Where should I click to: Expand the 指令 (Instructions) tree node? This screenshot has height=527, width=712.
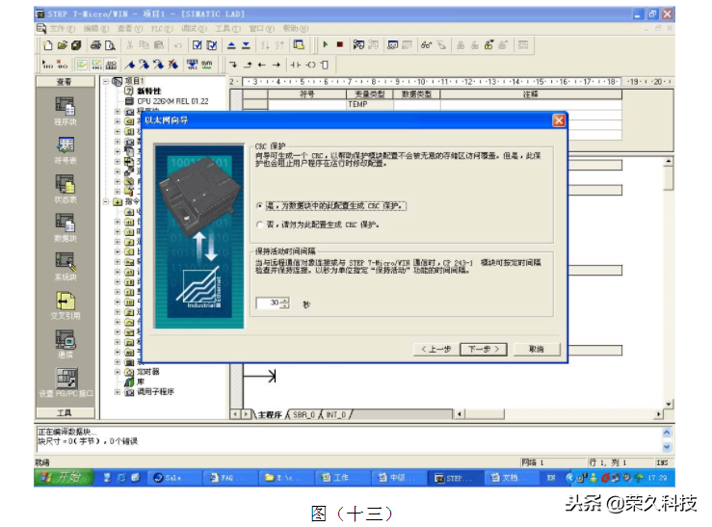click(x=107, y=202)
